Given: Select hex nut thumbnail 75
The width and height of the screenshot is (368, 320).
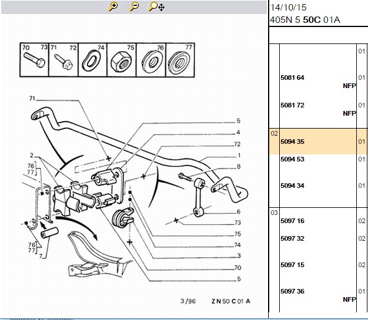Looking at the screenshot, I should point(122,60).
